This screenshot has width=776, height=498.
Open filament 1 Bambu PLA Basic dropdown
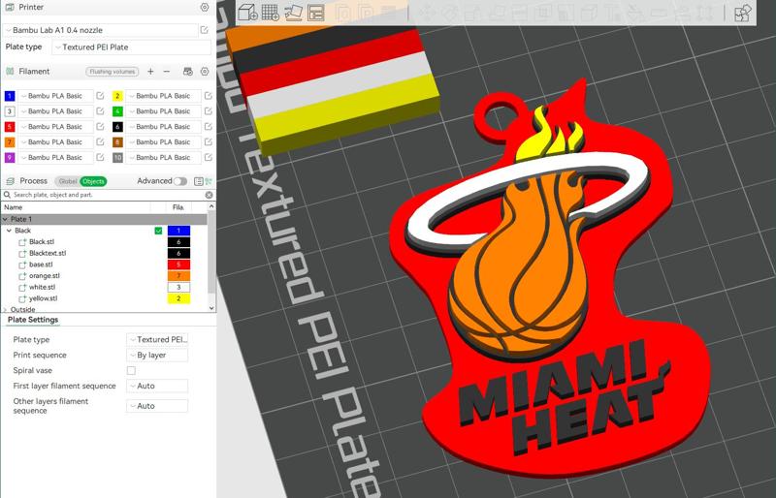pos(55,96)
